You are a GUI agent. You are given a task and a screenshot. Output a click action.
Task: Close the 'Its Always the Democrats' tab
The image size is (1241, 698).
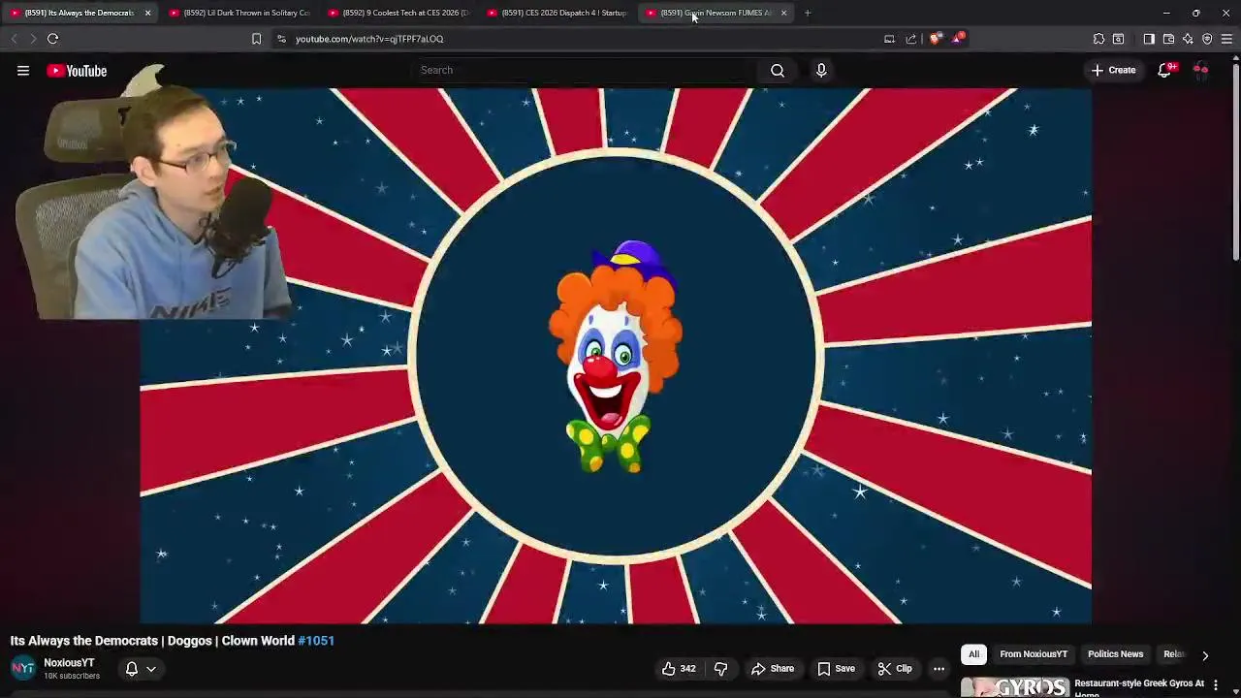[147, 13]
